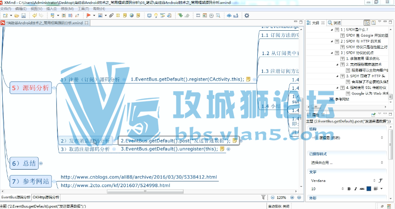Open a file with the folder icon
This screenshot has width=395, height=209.
pyautogui.click(x=17, y=16)
